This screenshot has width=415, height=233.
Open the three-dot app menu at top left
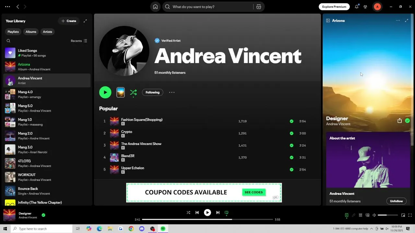coord(7,7)
